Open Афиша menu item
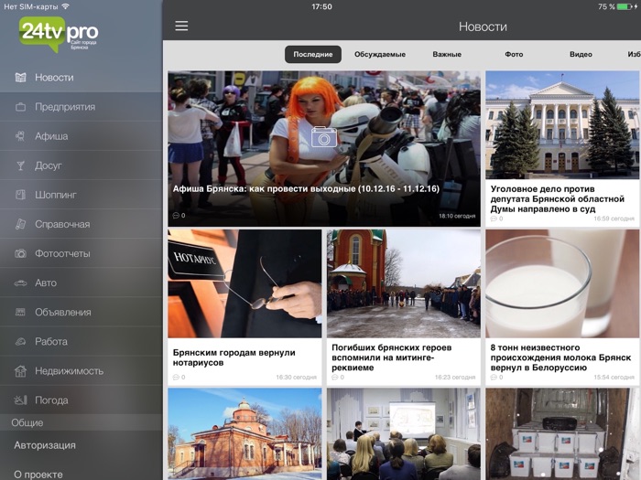 coord(81,136)
